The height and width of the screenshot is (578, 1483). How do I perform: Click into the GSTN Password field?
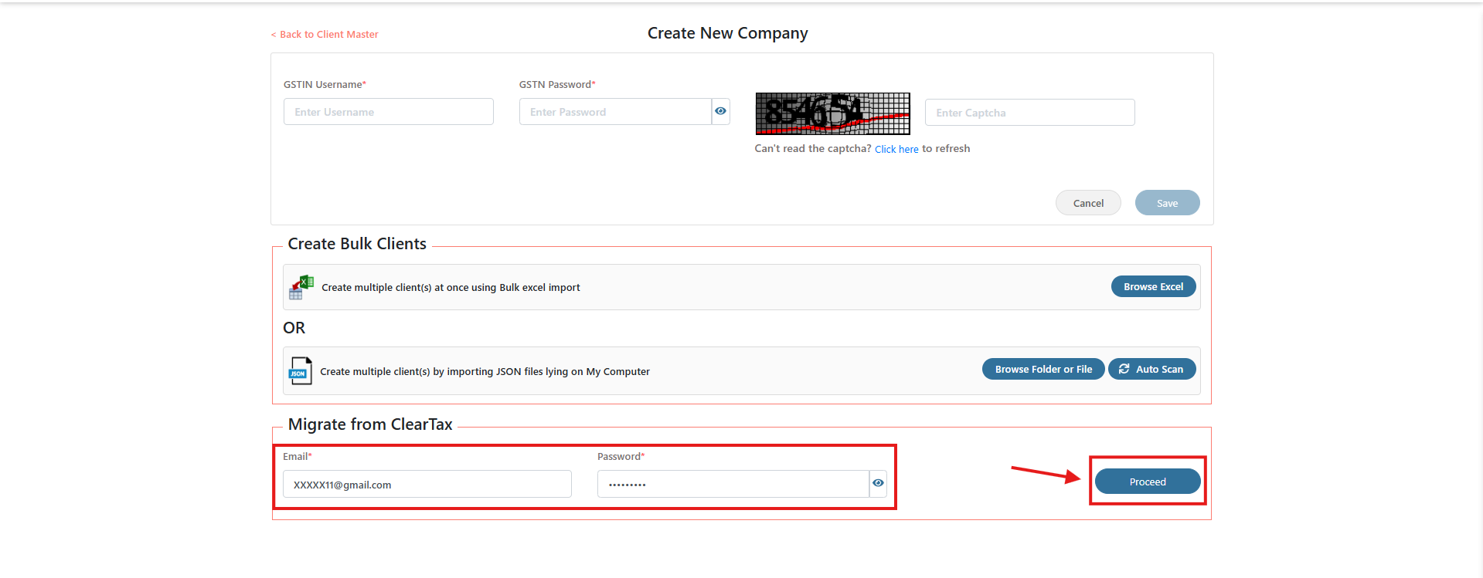pos(615,112)
